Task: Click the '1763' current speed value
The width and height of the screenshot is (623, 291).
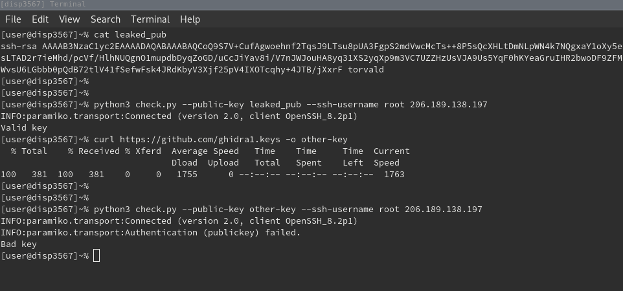Action: point(394,175)
